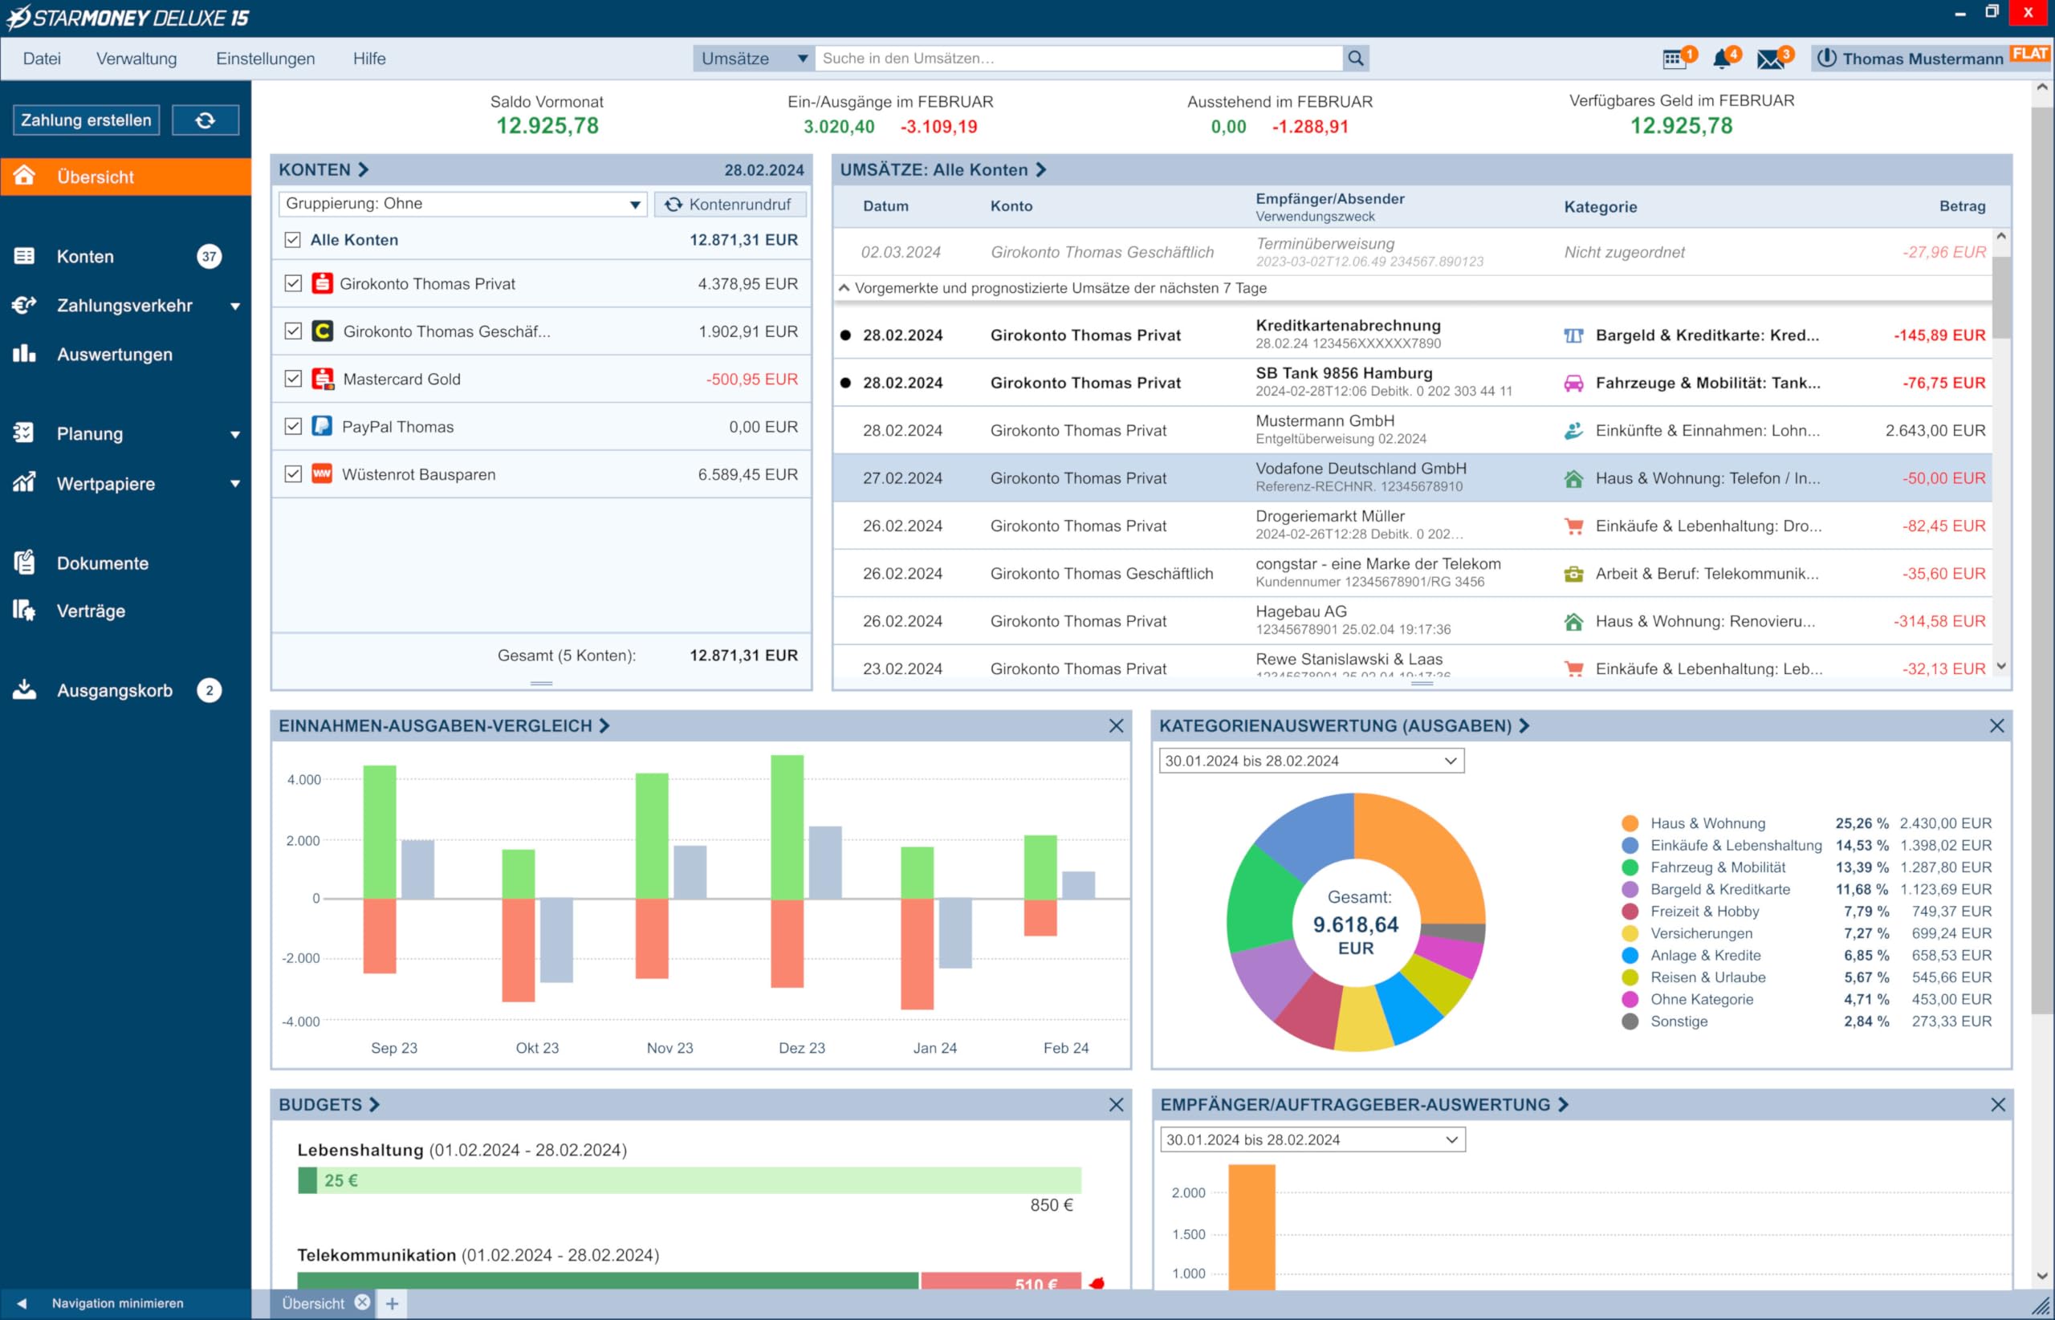The height and width of the screenshot is (1320, 2055).
Task: Click the power icon beside Thomas Mustermann
Action: pos(1827,59)
